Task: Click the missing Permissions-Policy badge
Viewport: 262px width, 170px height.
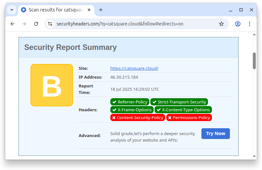Action: click(x=189, y=117)
